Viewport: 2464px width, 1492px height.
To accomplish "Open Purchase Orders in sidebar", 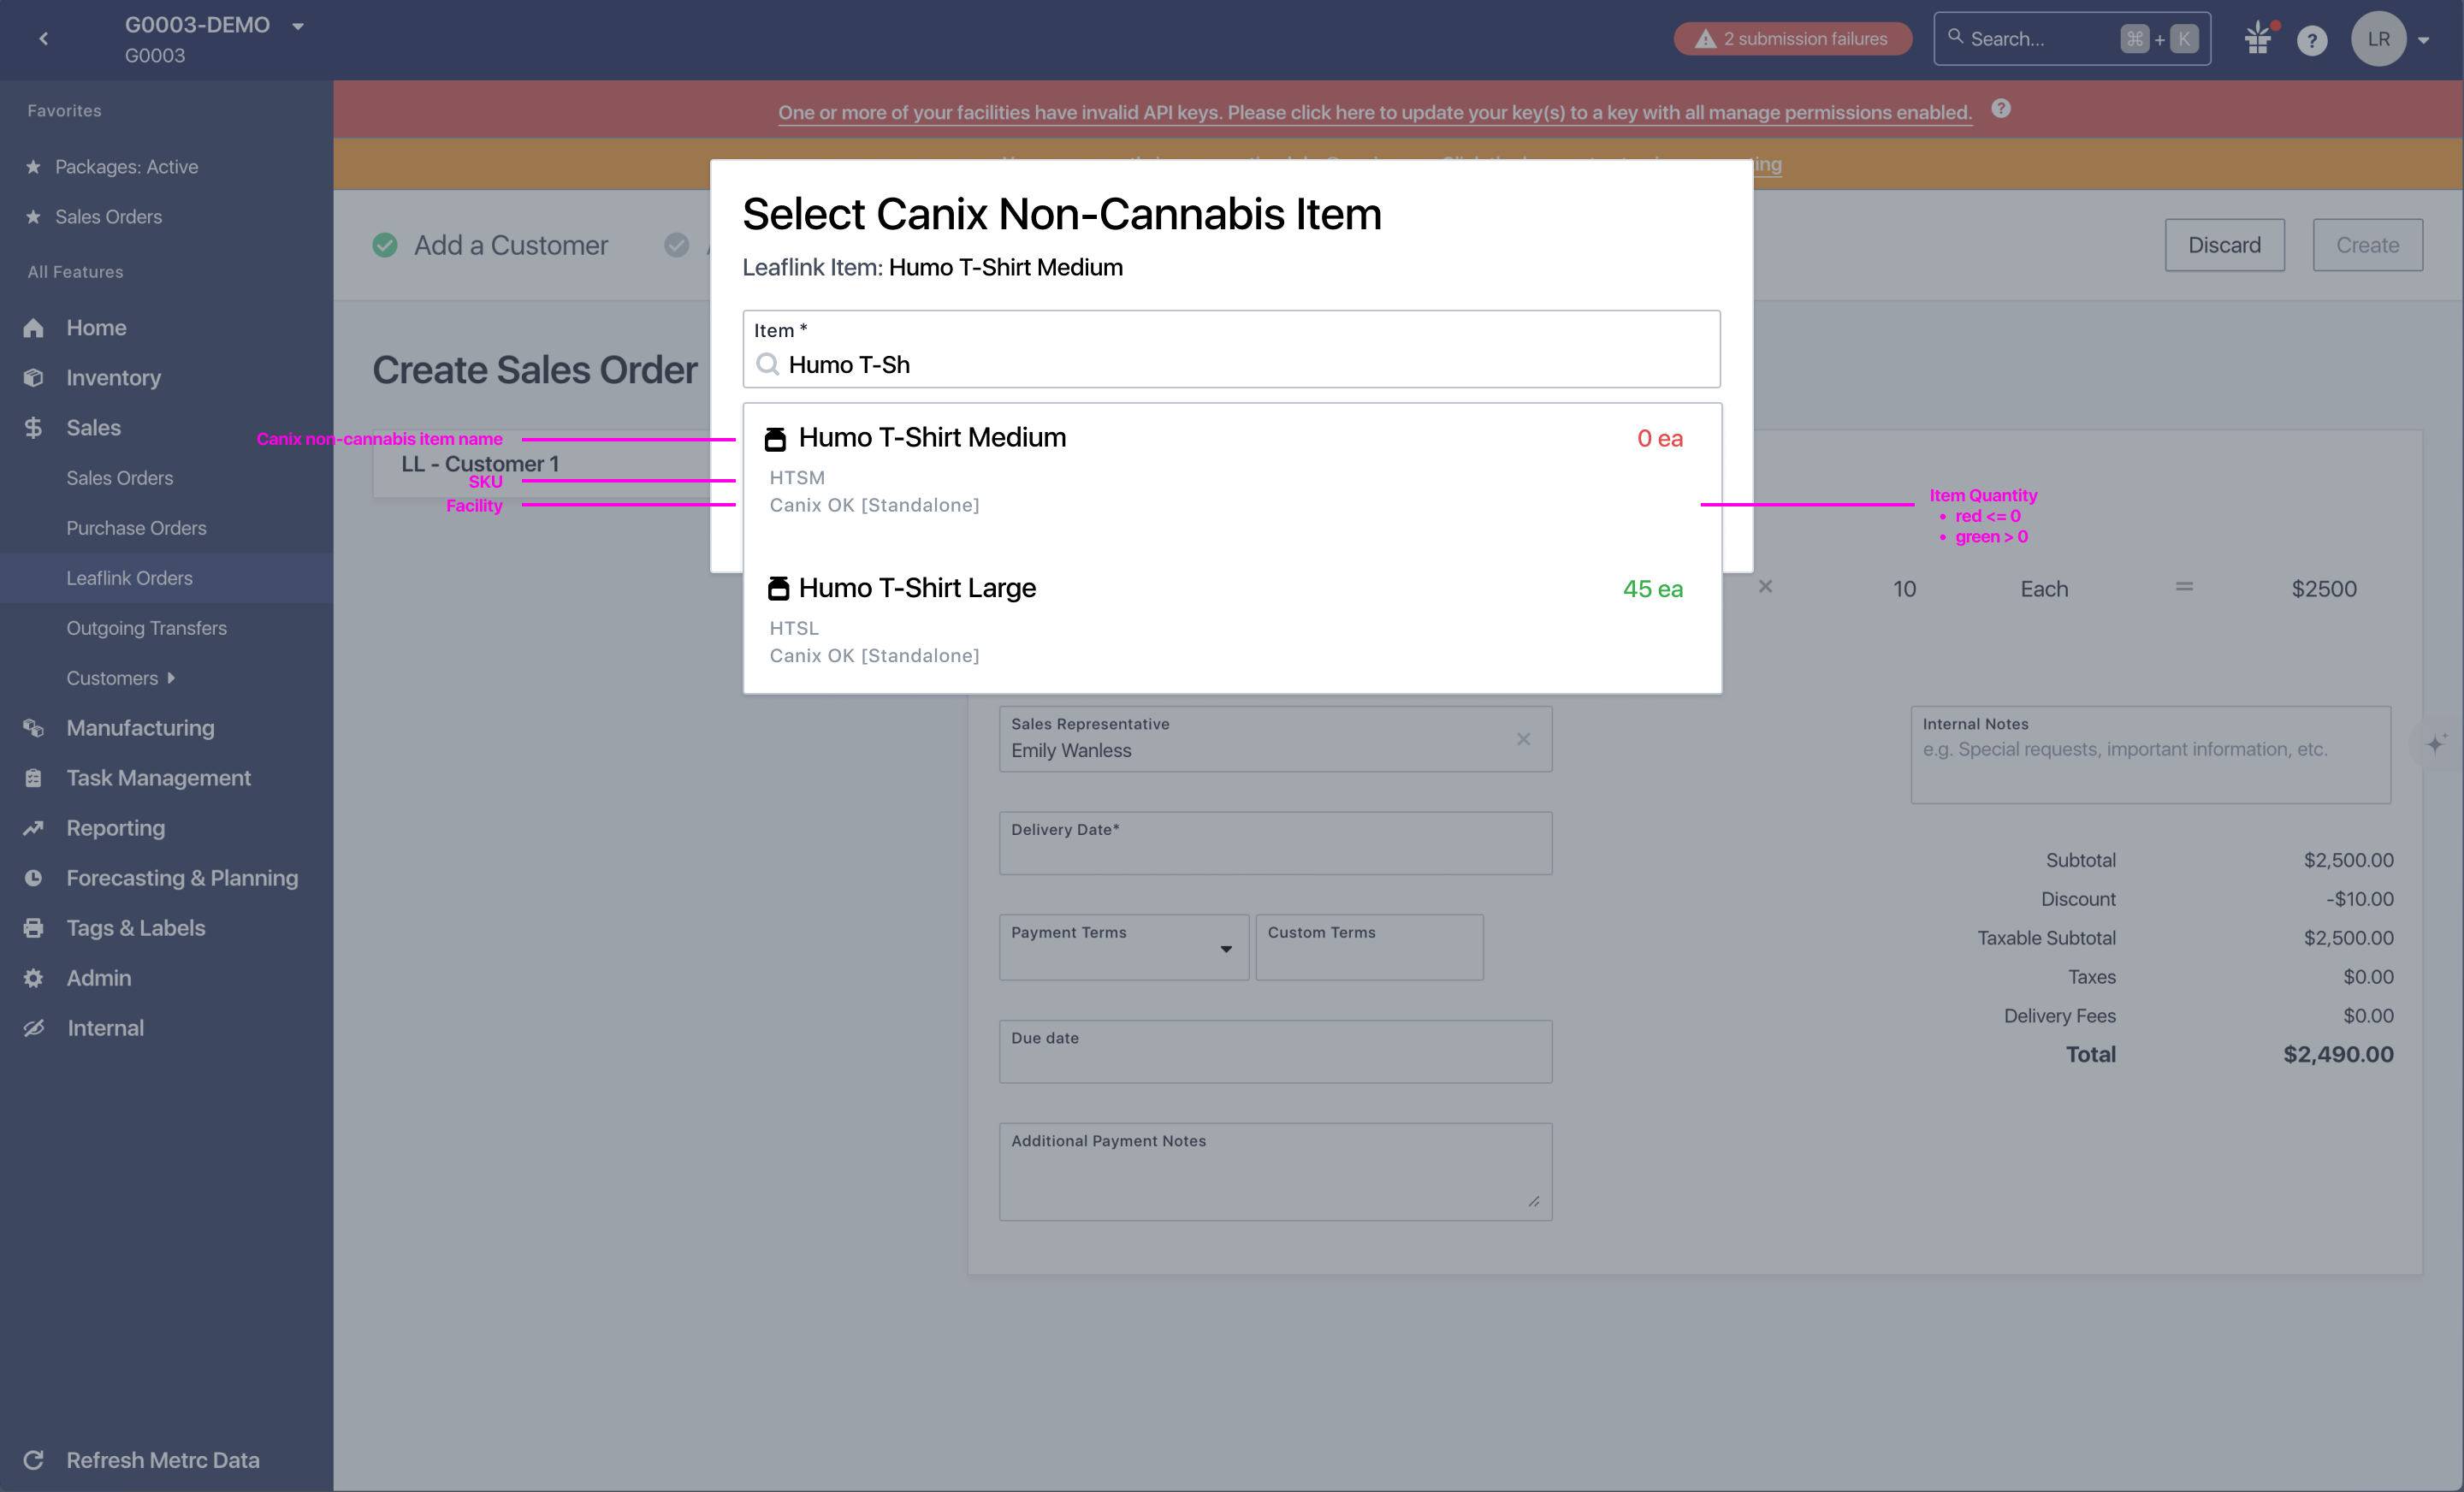I will pos(136,528).
